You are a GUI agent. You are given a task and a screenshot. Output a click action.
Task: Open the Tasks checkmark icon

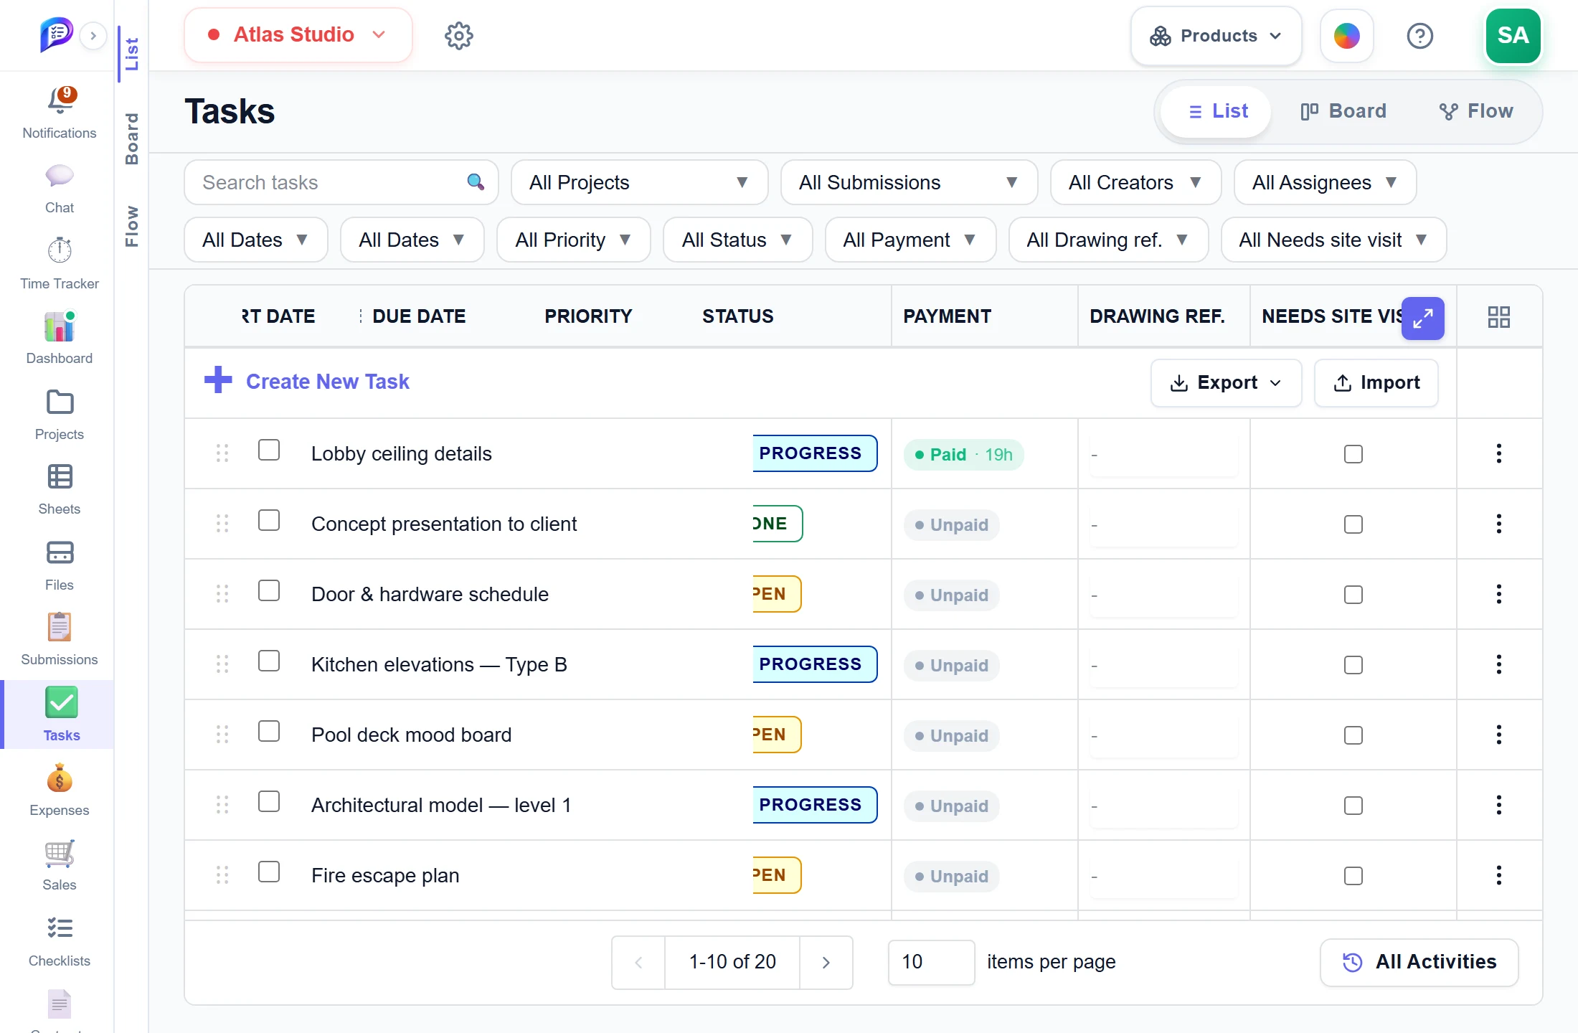(x=62, y=702)
